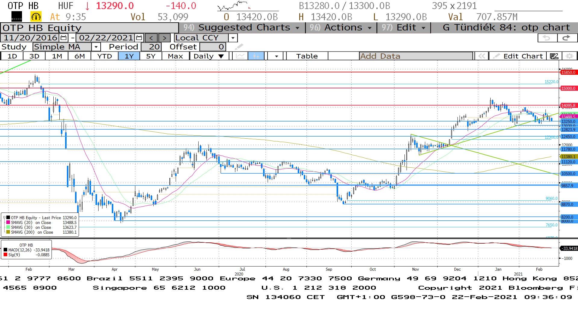Click the Vol 53,099 value

coord(159,17)
